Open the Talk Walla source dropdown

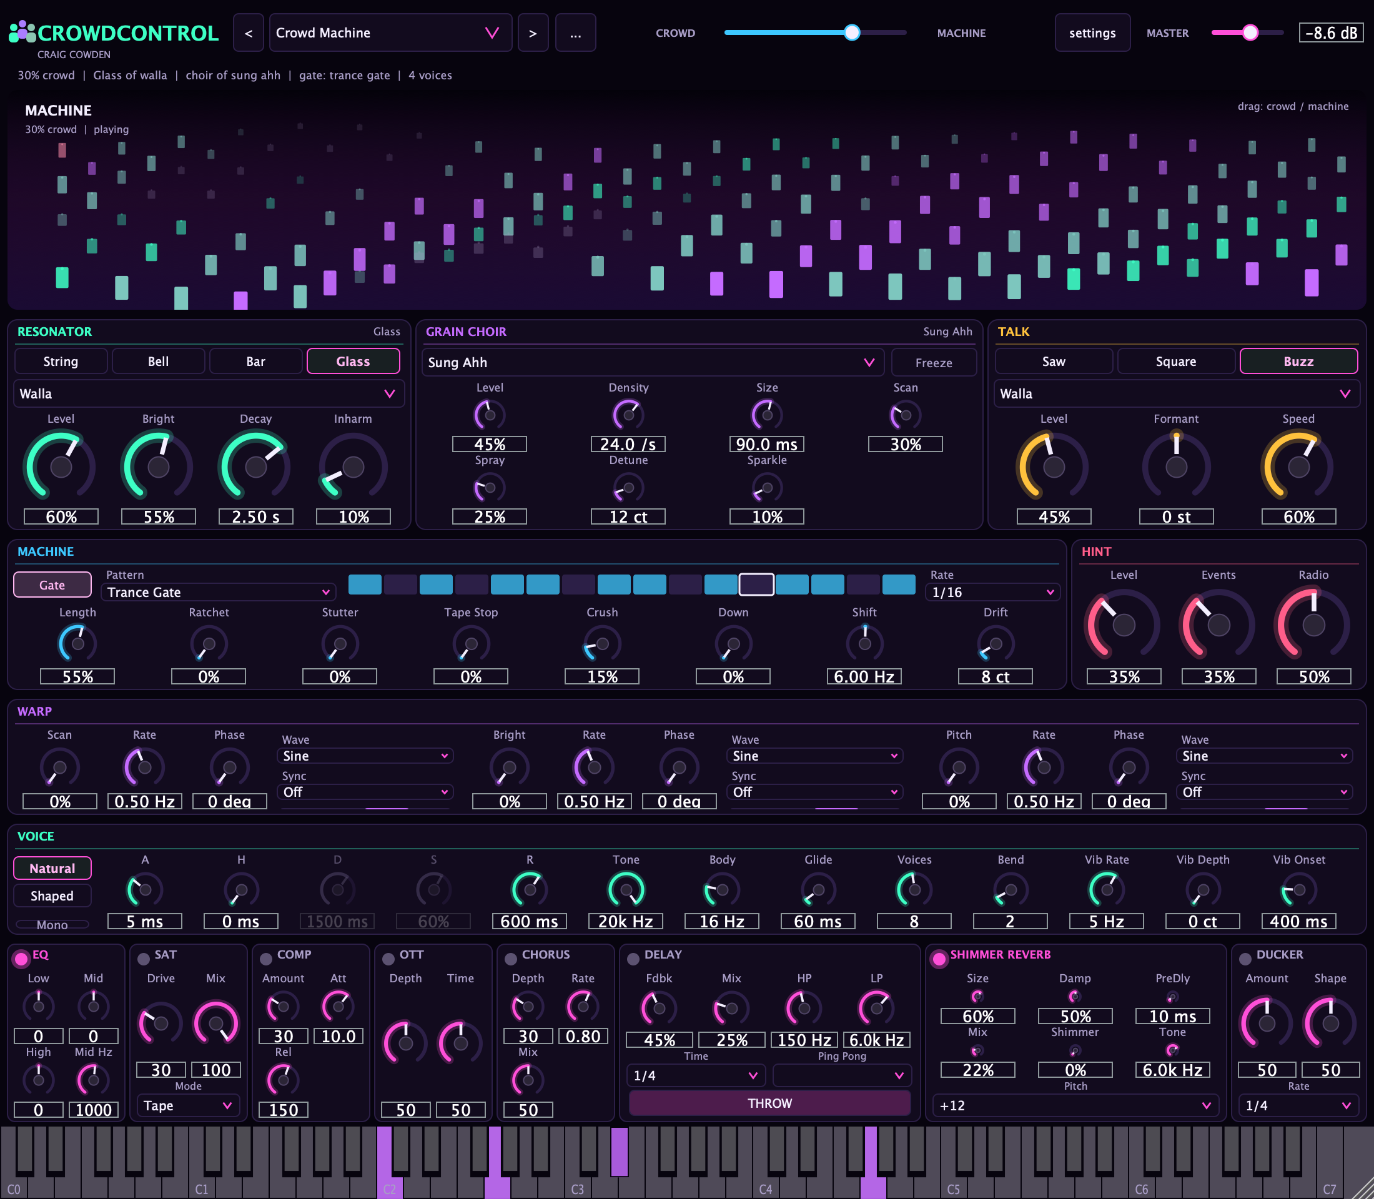tap(1176, 393)
